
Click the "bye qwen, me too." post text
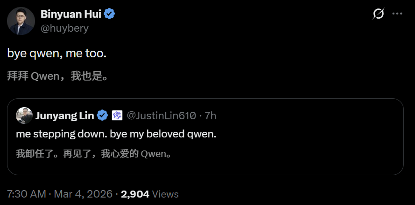click(x=57, y=54)
